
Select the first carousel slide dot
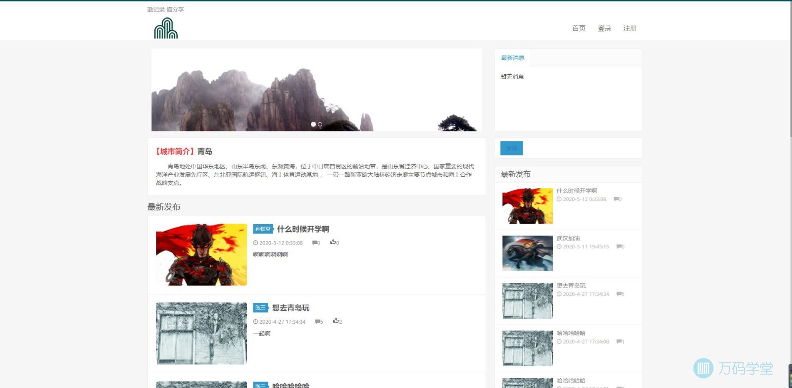click(x=313, y=124)
